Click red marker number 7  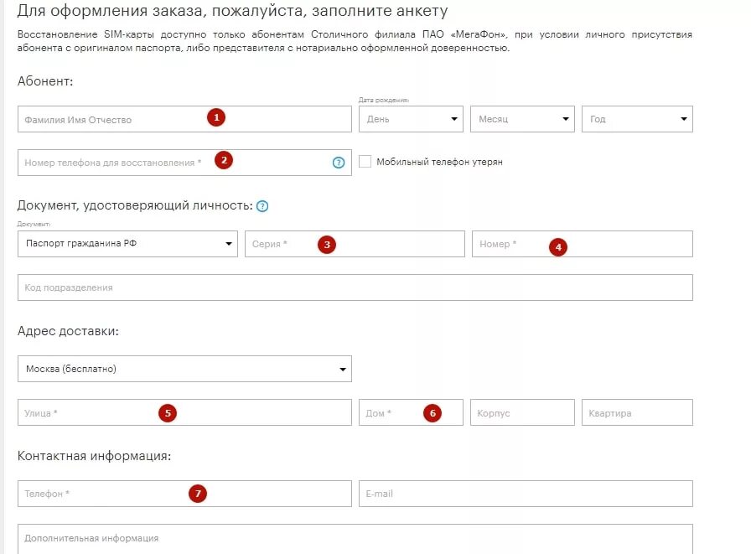[198, 494]
